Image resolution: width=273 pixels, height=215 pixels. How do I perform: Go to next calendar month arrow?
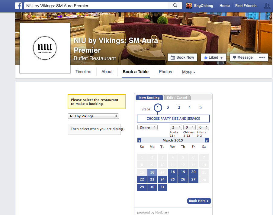(207, 140)
